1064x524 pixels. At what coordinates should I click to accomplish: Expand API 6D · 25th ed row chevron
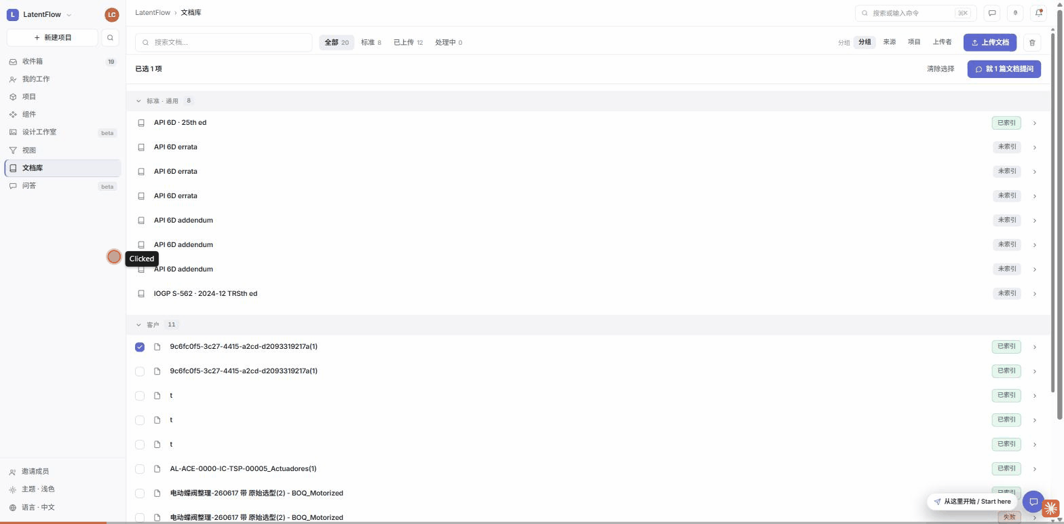tap(1034, 123)
